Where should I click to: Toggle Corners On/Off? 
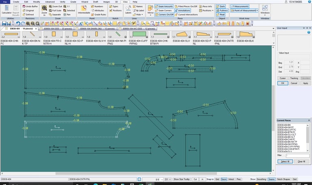(x=164, y=15)
